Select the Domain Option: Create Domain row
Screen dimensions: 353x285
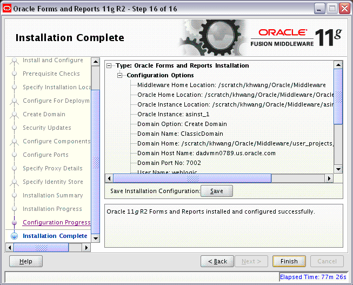point(182,124)
